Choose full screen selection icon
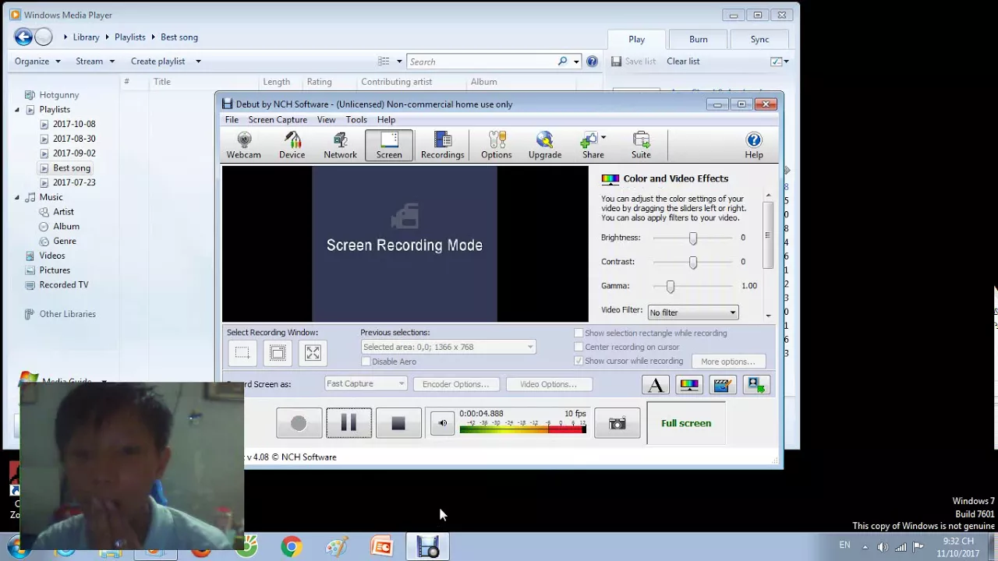The height and width of the screenshot is (561, 998). pyautogui.click(x=313, y=353)
